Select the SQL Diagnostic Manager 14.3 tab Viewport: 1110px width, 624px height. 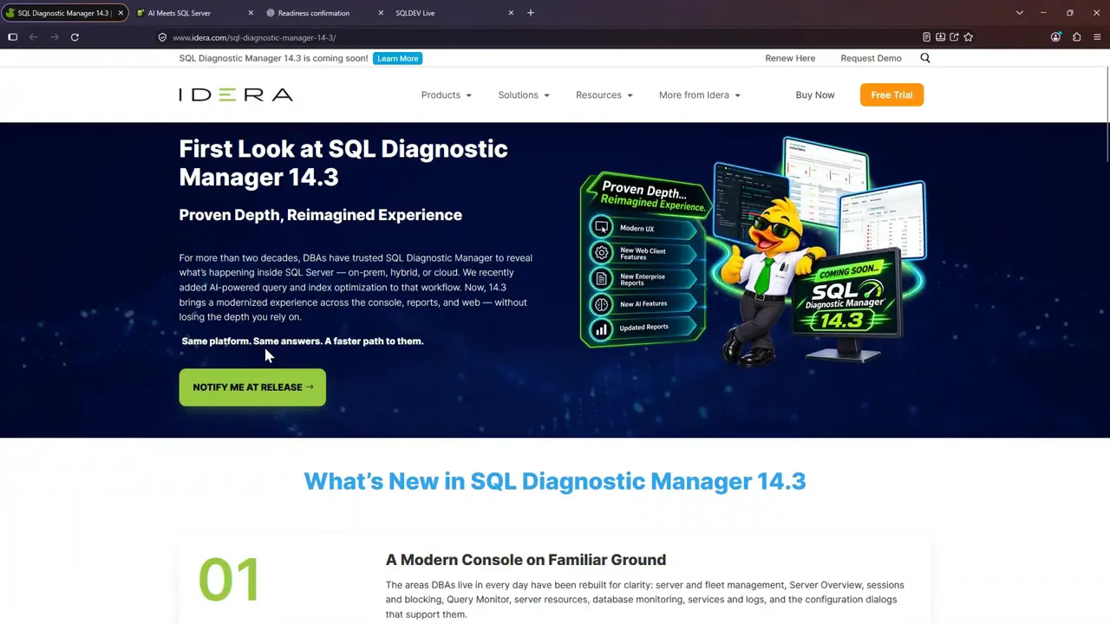coord(65,13)
